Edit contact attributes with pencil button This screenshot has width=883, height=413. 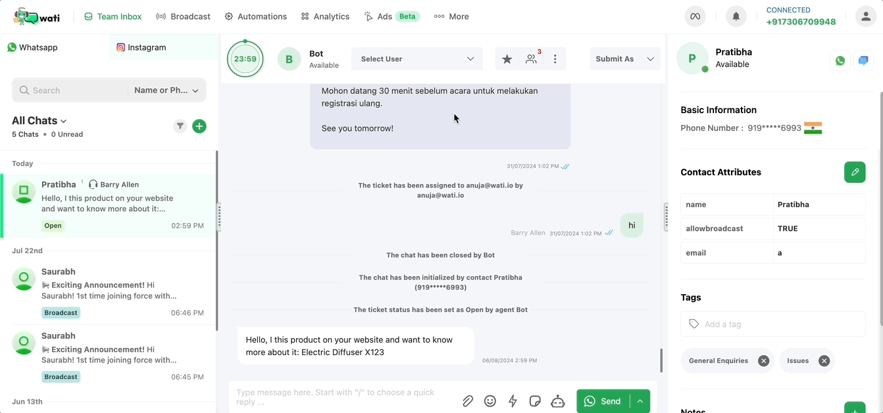[855, 172]
